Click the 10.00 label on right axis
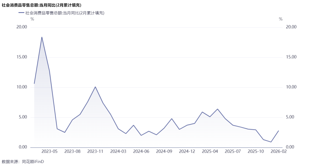The height and width of the screenshot is (166, 312). 291,87
